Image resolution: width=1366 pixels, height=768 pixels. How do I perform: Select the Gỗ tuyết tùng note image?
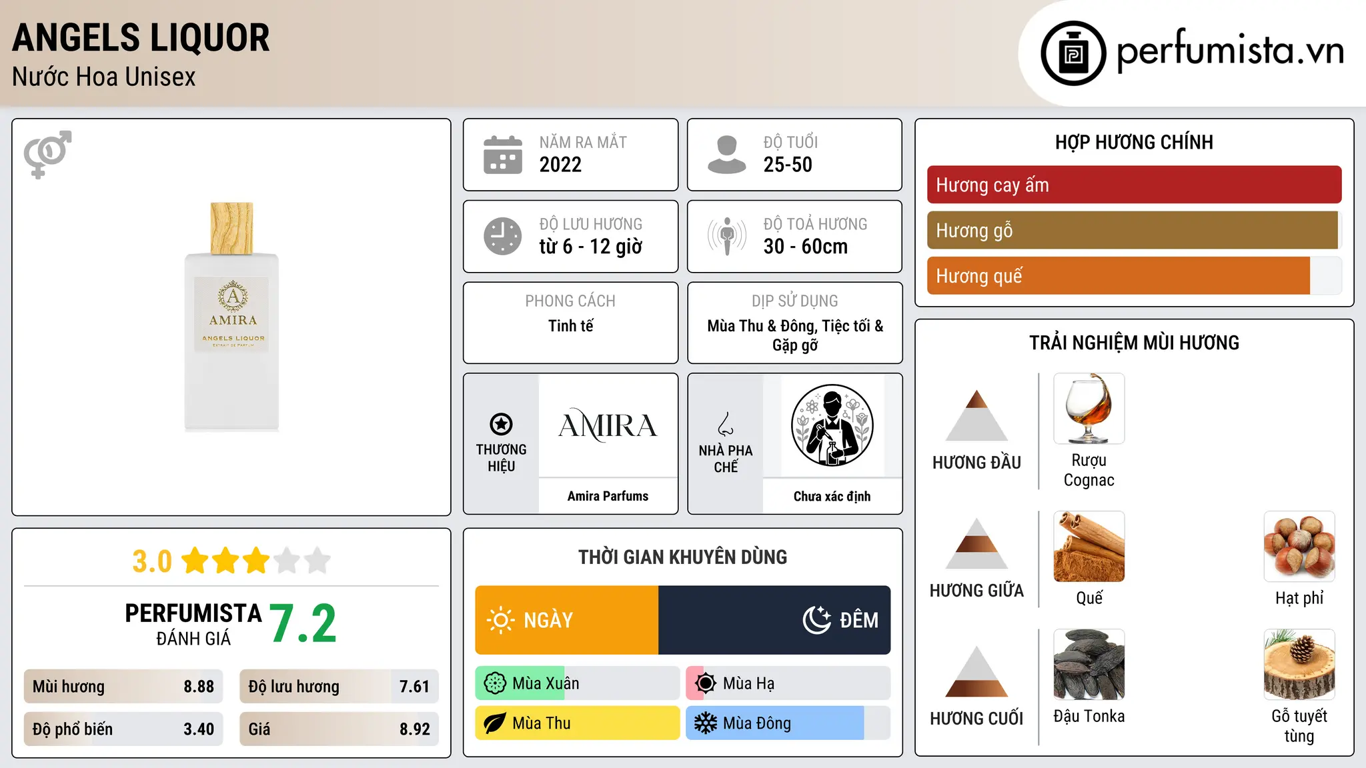coord(1299,665)
